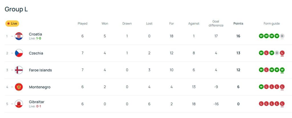Click the Points column header

(x=238, y=24)
